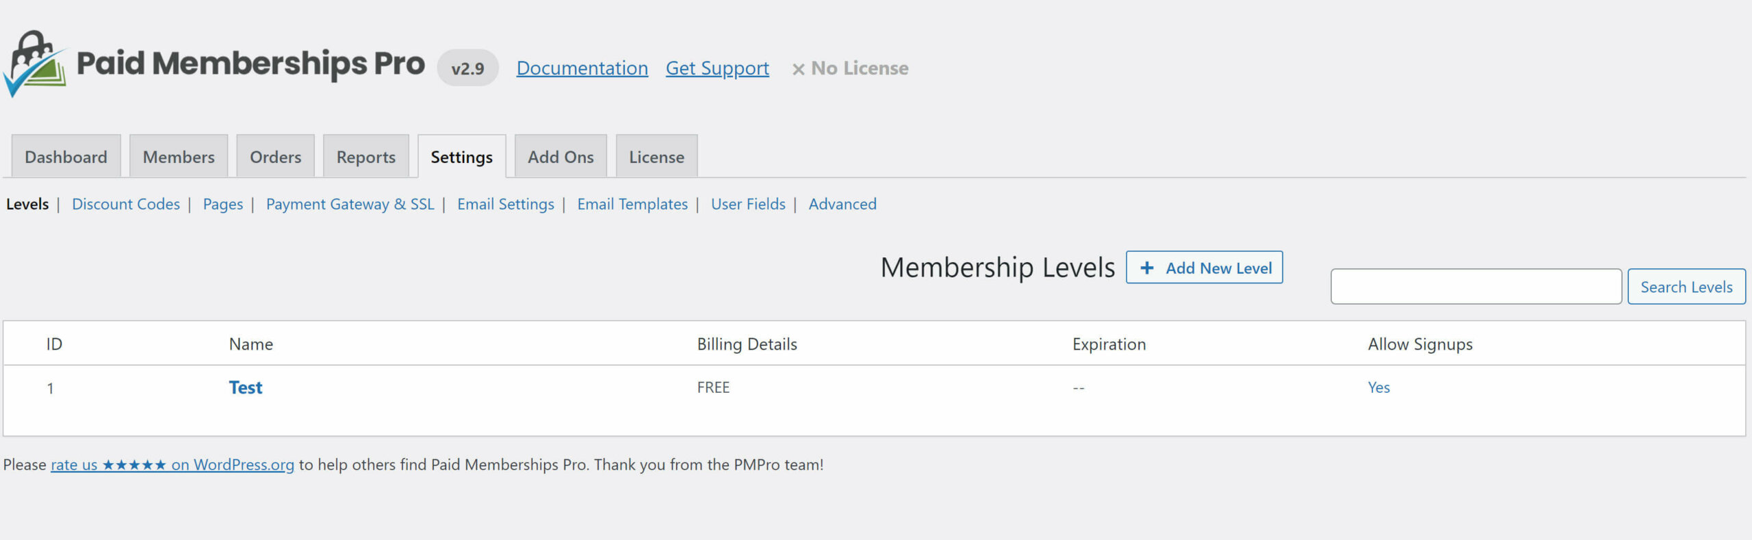Viewport: 1752px width, 540px height.
Task: Select the Levels settings sub-page
Action: (27, 204)
